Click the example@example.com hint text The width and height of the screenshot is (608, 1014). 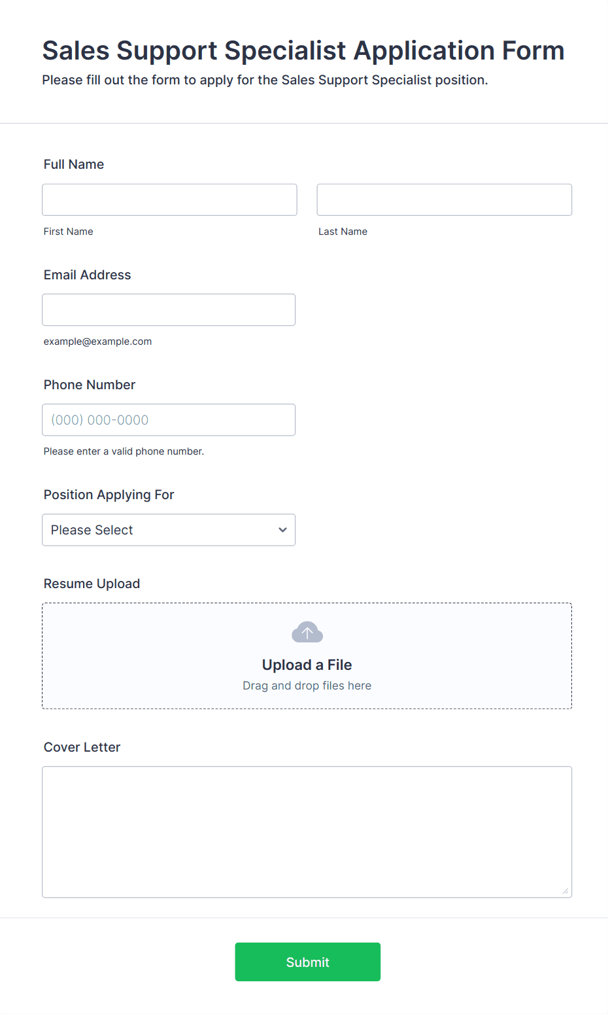[x=98, y=341]
